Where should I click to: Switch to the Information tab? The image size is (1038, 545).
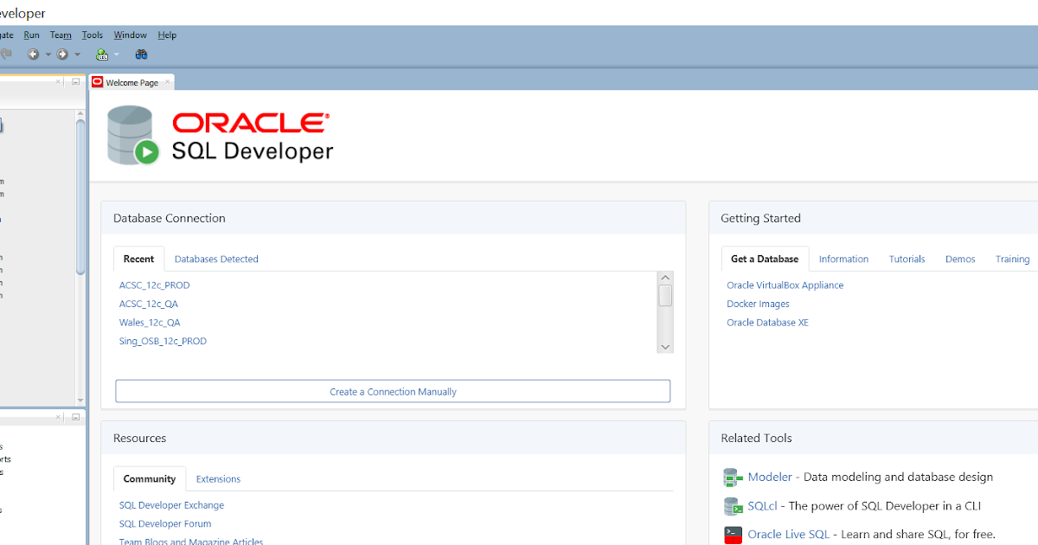tap(843, 259)
